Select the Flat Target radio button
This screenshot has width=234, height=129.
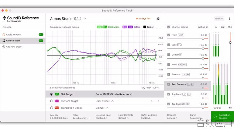(x=52, y=94)
